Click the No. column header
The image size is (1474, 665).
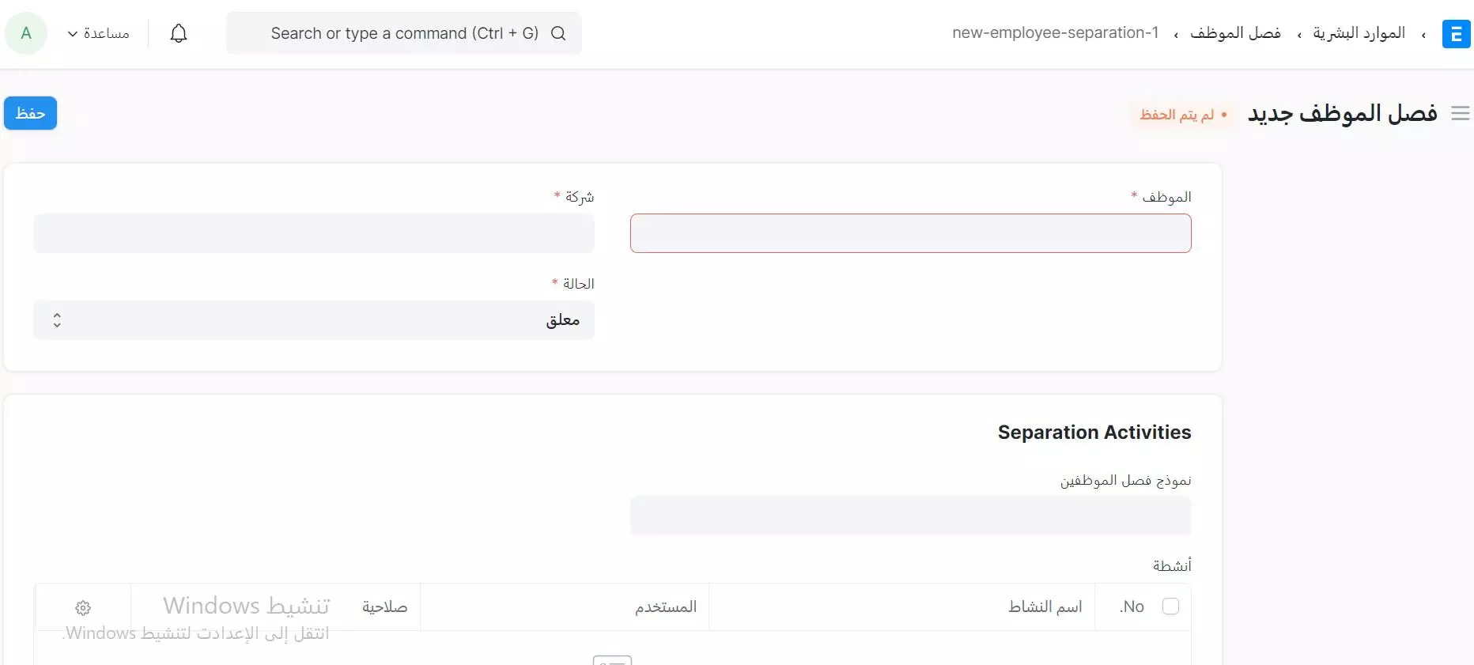click(x=1132, y=606)
